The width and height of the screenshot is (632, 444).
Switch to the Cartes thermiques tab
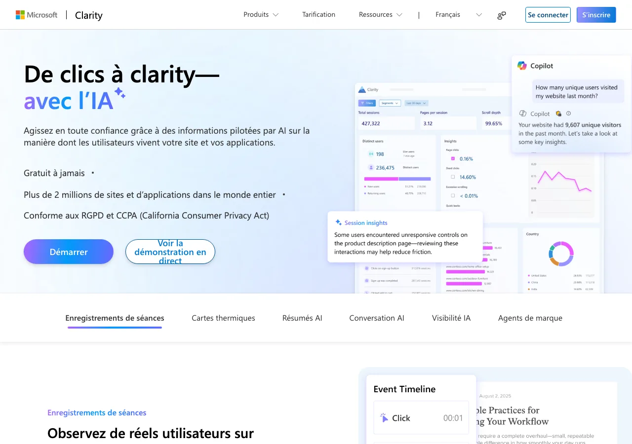click(224, 318)
